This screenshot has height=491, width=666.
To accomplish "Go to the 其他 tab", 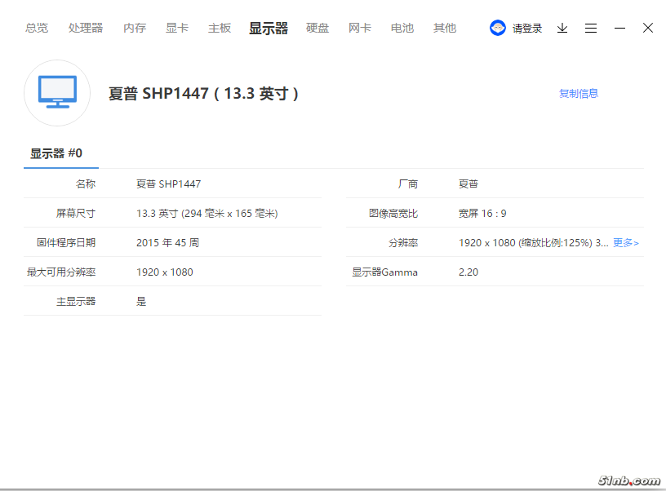I will [445, 28].
